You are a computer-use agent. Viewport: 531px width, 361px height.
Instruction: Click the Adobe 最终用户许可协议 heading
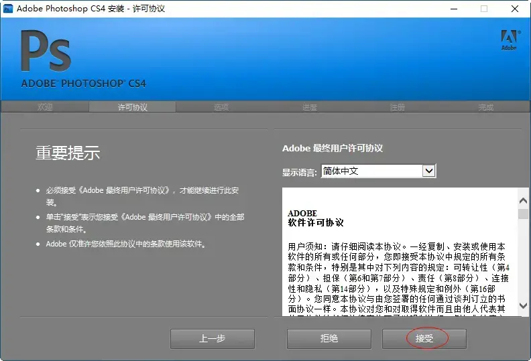[x=333, y=148]
